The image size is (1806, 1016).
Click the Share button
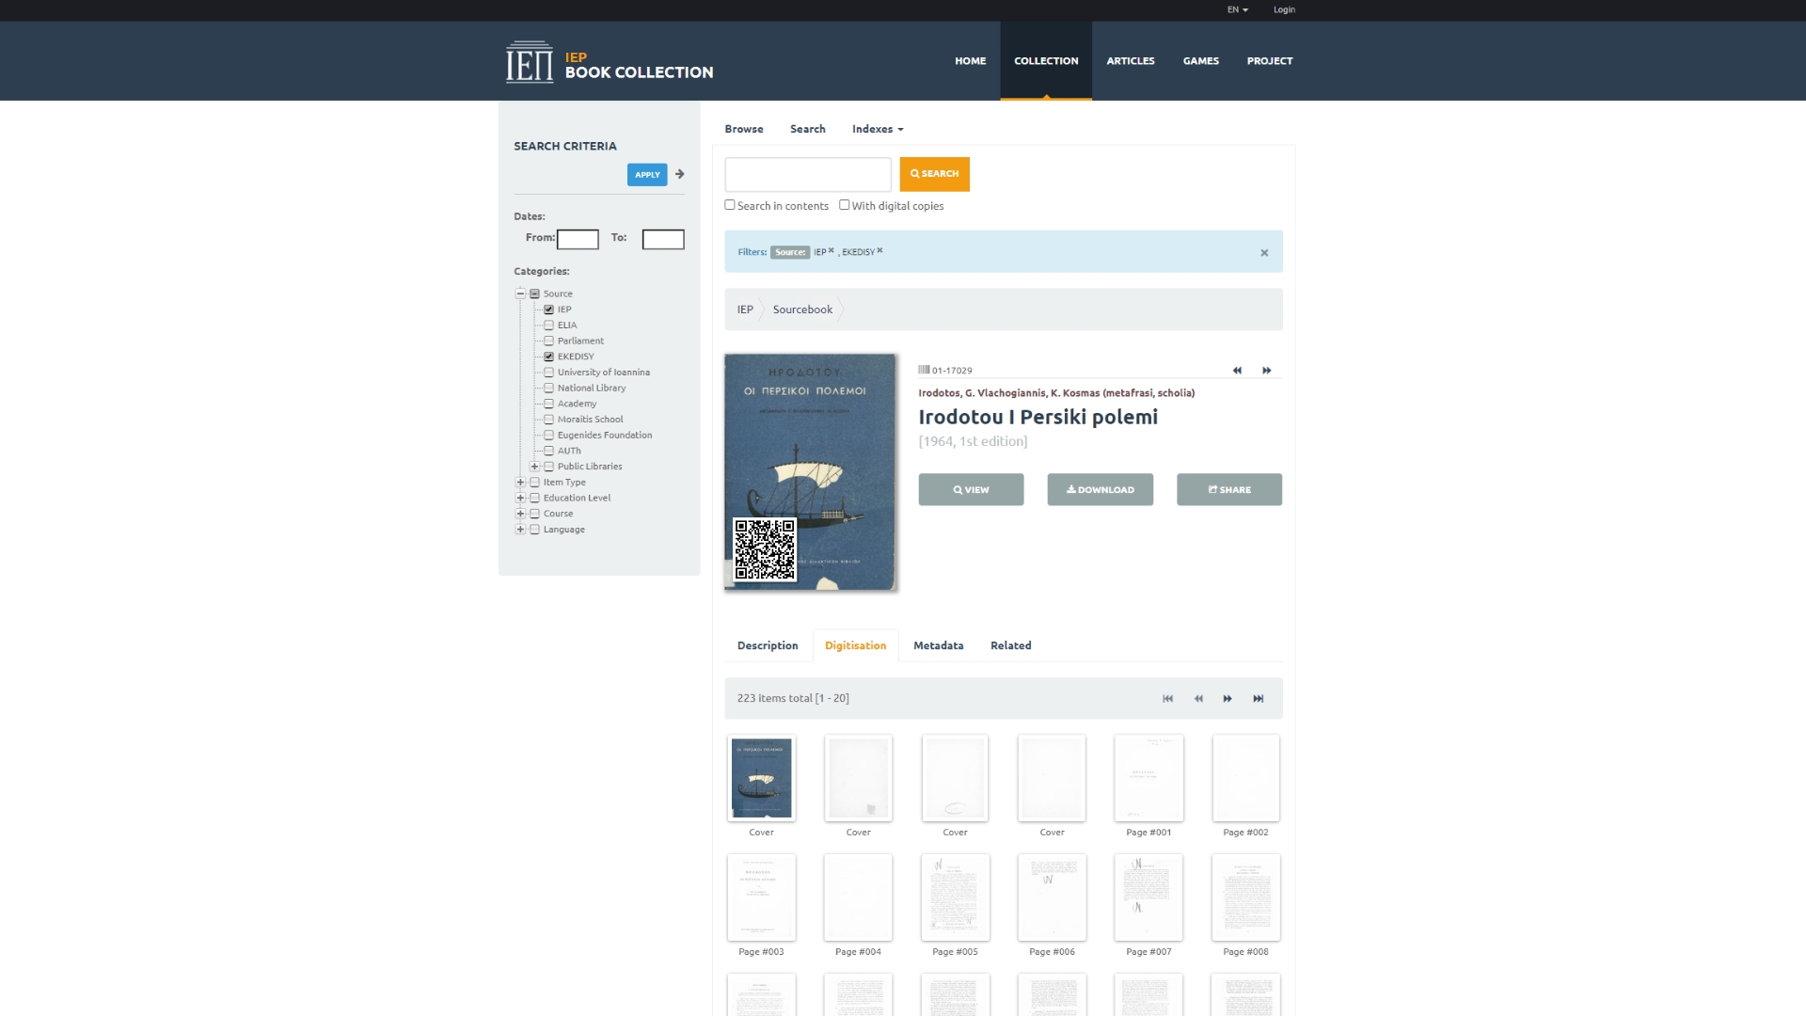pyautogui.click(x=1228, y=489)
